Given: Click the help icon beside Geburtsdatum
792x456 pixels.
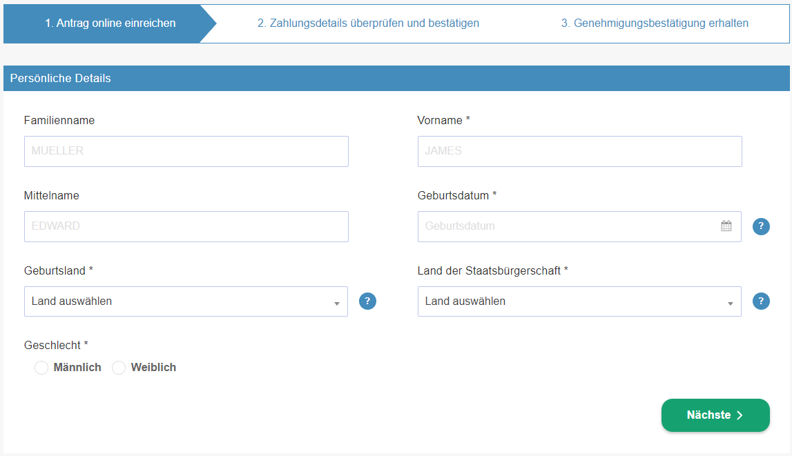Looking at the screenshot, I should tap(761, 226).
